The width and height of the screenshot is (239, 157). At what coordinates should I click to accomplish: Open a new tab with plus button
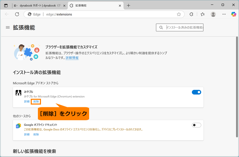[128, 6]
